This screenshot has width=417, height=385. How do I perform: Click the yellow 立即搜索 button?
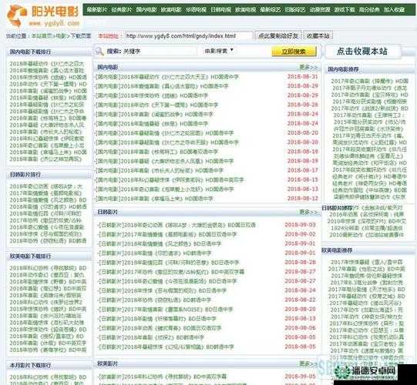[x=294, y=52]
